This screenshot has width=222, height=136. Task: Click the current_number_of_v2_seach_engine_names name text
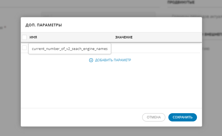[x=70, y=49]
